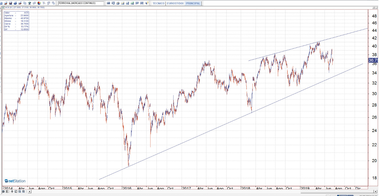Click the chart icon with yellow arrow
380x196 pixels.
coord(123,3)
